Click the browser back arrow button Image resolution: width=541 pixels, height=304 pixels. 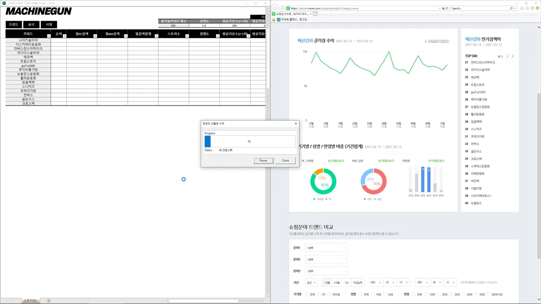(x=276, y=8)
